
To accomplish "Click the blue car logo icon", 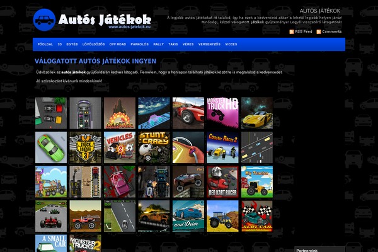I will point(44,20).
